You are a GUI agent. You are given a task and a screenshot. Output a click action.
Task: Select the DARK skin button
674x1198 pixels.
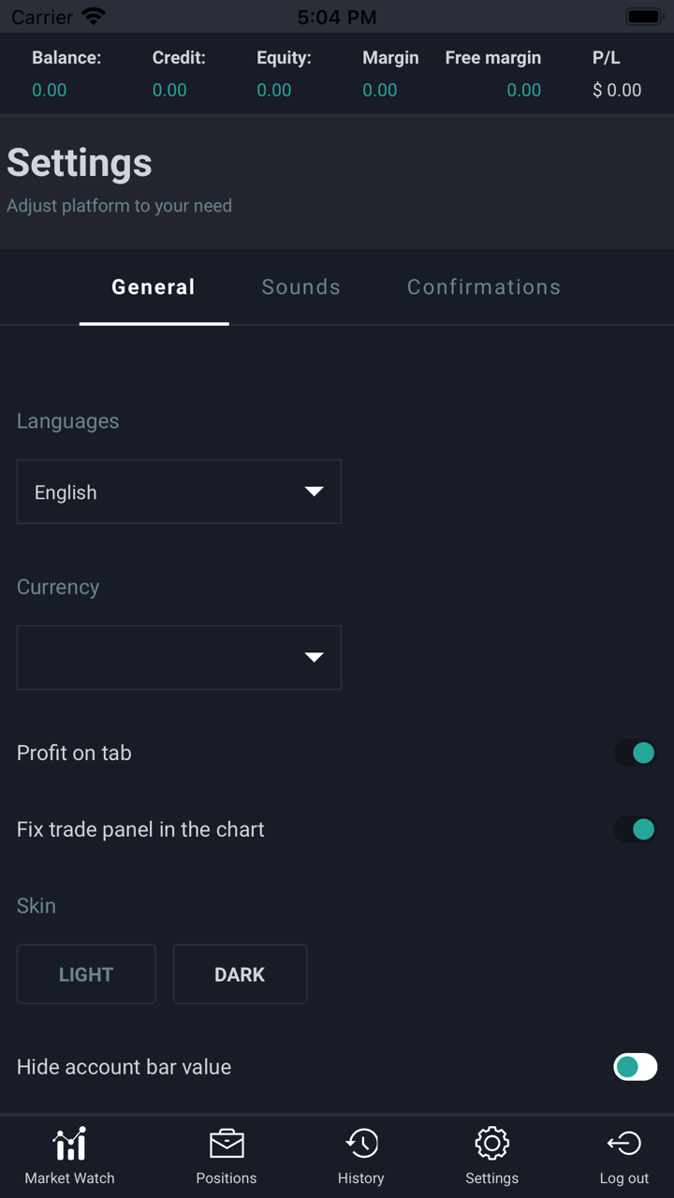(x=240, y=974)
